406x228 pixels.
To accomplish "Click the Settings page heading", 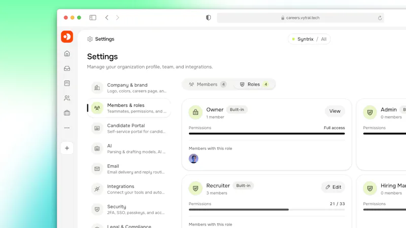I will click(x=103, y=57).
